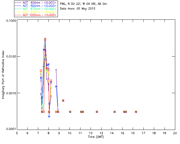Click the AOT 870nm legend entry

[36, 12]
